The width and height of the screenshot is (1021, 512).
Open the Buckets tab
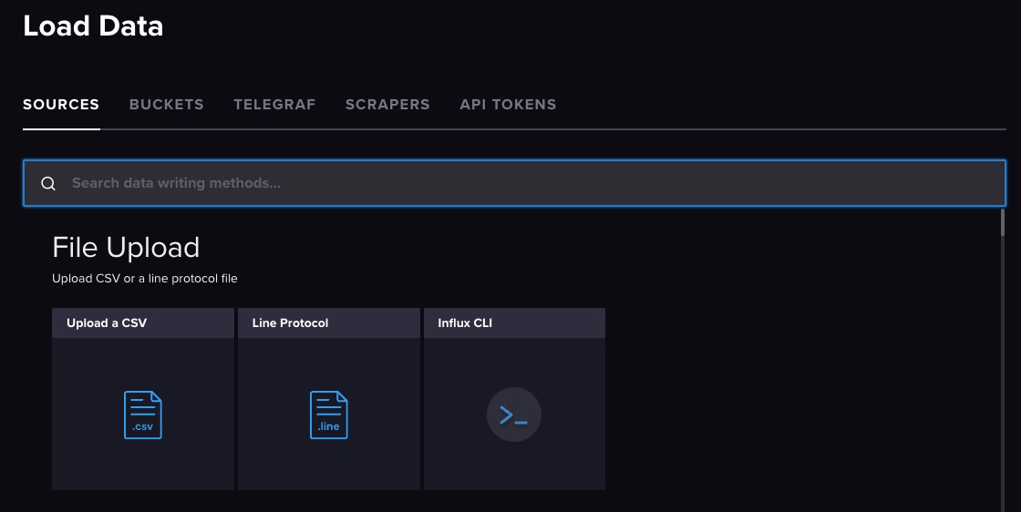pyautogui.click(x=167, y=105)
